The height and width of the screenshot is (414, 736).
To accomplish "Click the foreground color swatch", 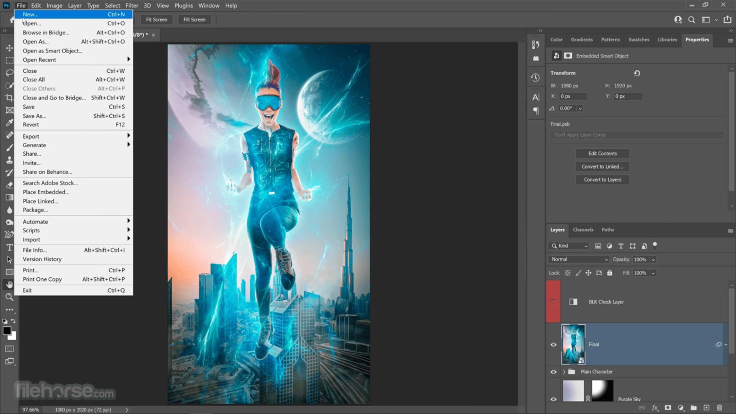I will [x=7, y=331].
